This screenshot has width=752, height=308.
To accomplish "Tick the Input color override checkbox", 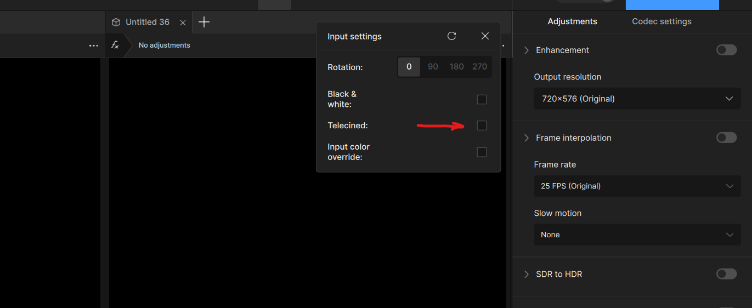I will click(x=482, y=152).
